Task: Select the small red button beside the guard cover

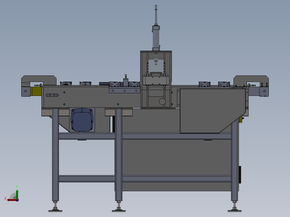Action: (x=243, y=118)
